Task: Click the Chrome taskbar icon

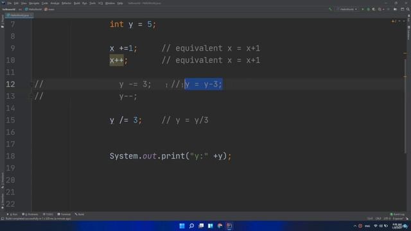Action: 220,226
